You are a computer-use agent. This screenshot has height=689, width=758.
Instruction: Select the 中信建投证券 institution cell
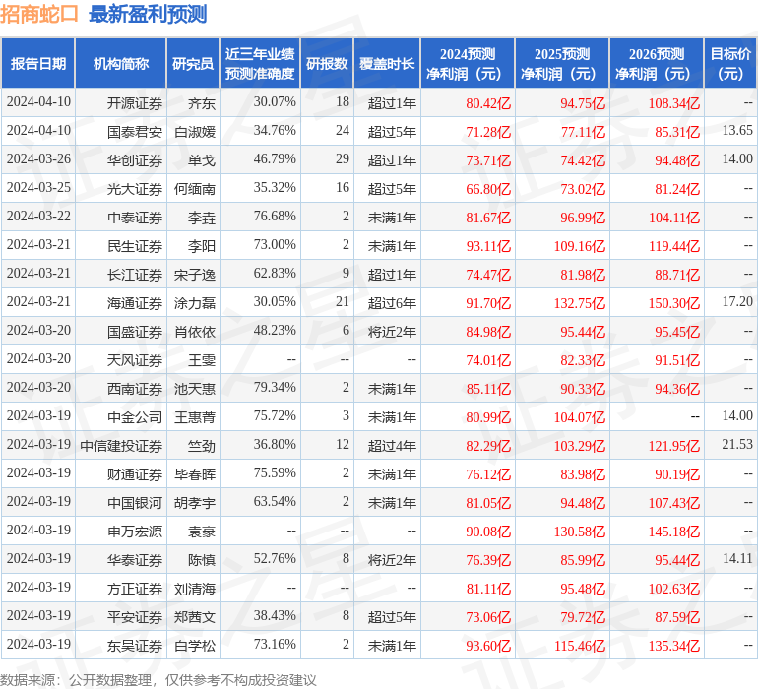(x=121, y=446)
